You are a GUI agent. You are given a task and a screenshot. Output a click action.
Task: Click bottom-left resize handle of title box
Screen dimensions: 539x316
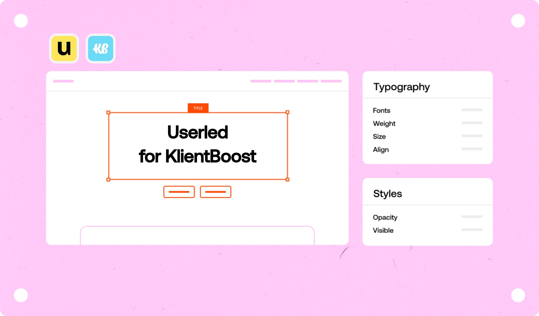[108, 180]
